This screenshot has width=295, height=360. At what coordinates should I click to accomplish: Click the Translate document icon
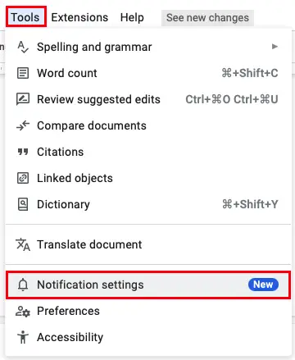23,244
